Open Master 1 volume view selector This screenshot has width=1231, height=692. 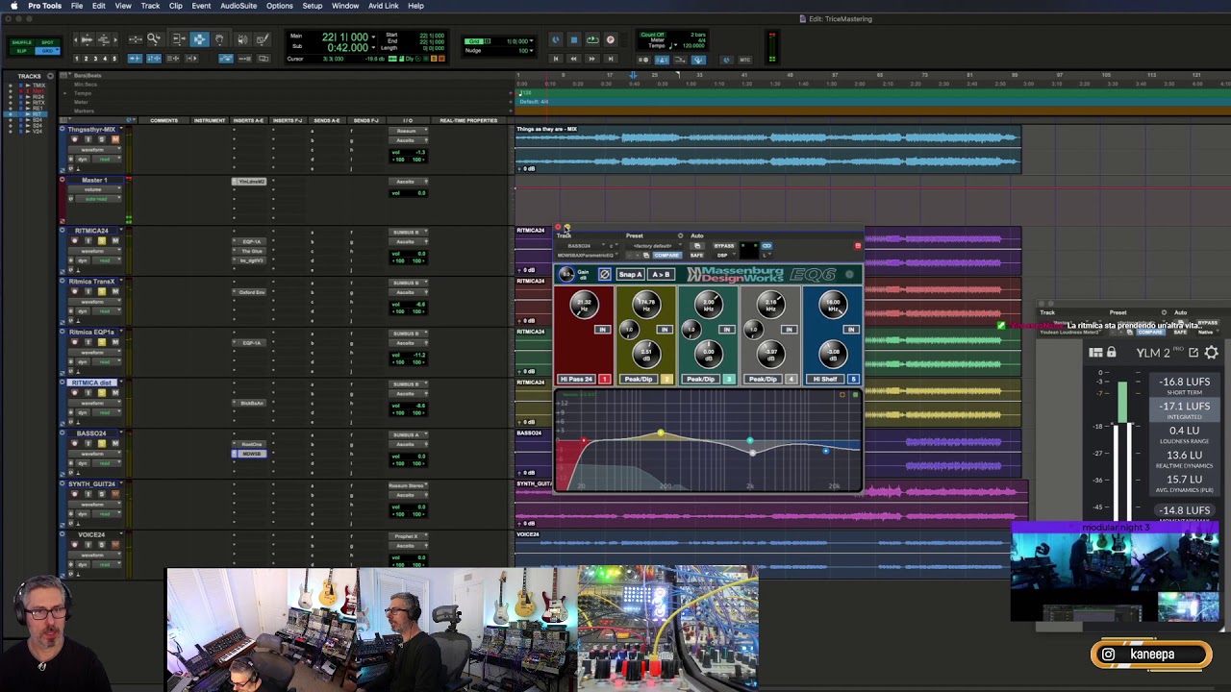pos(94,189)
